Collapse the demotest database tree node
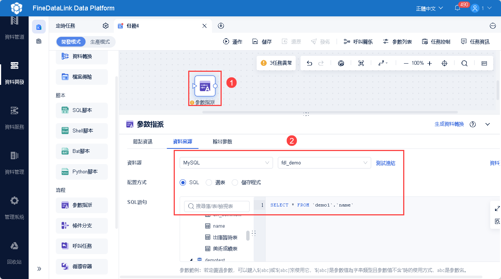 pos(191,259)
